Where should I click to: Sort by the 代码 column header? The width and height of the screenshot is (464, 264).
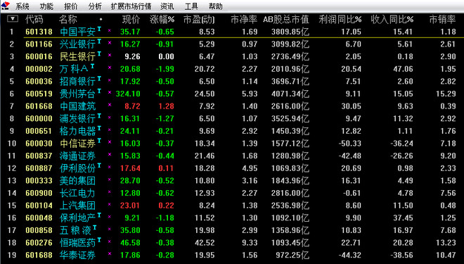tap(34, 20)
